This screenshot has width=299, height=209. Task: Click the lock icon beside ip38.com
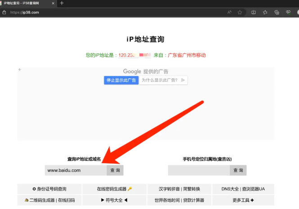4,12
